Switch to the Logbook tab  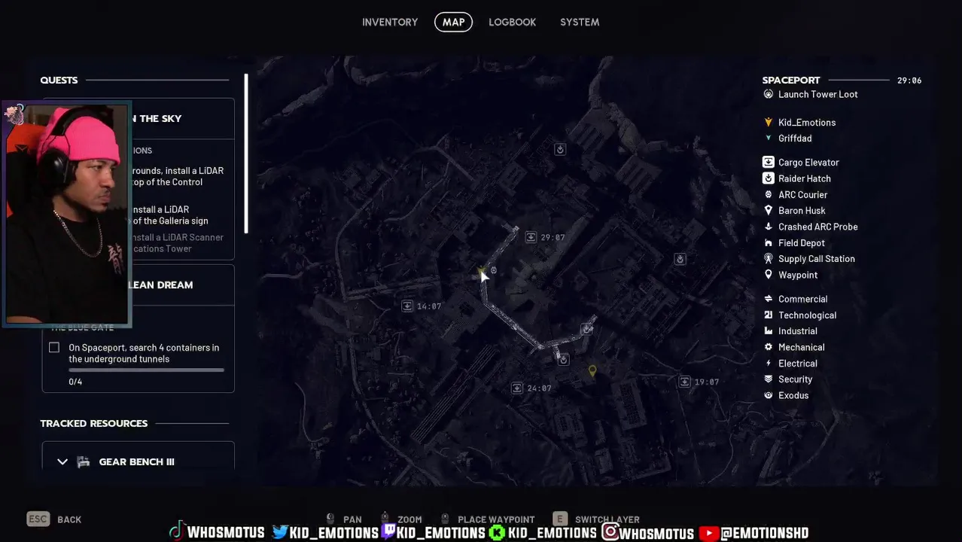[x=512, y=22]
